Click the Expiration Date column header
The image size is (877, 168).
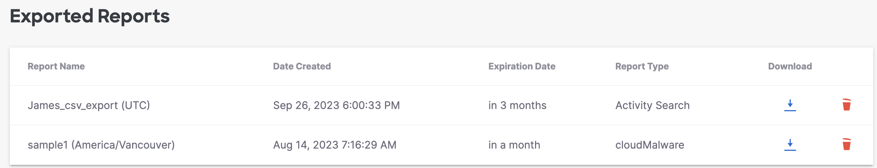(522, 66)
